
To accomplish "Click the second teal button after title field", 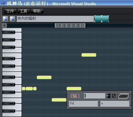I will click(x=105, y=19).
